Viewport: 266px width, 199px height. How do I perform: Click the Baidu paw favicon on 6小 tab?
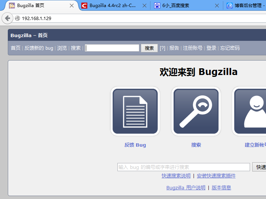[157, 6]
